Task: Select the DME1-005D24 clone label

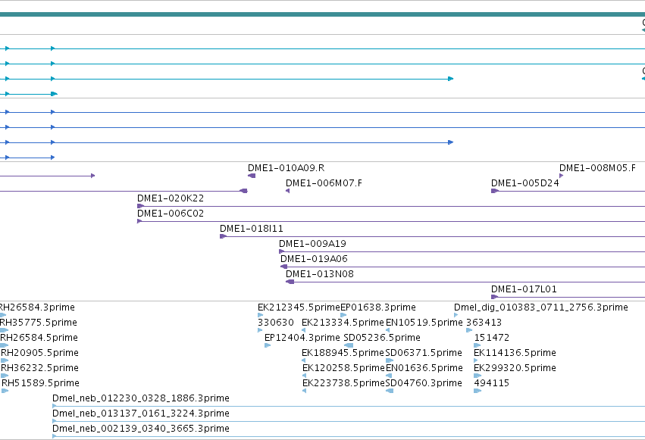Action: pos(525,183)
